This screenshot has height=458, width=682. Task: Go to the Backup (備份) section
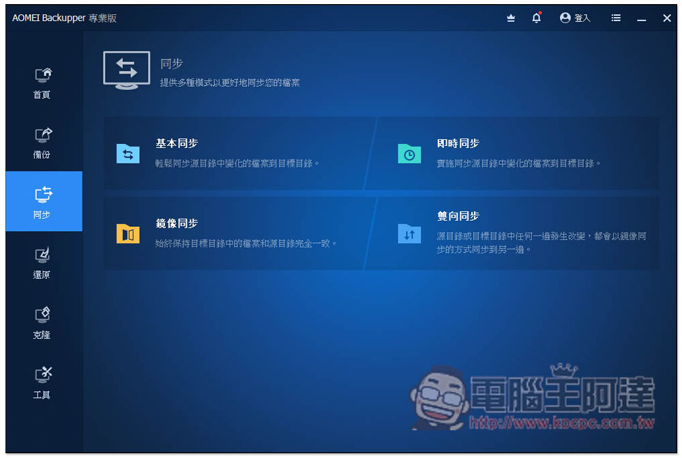[42, 142]
